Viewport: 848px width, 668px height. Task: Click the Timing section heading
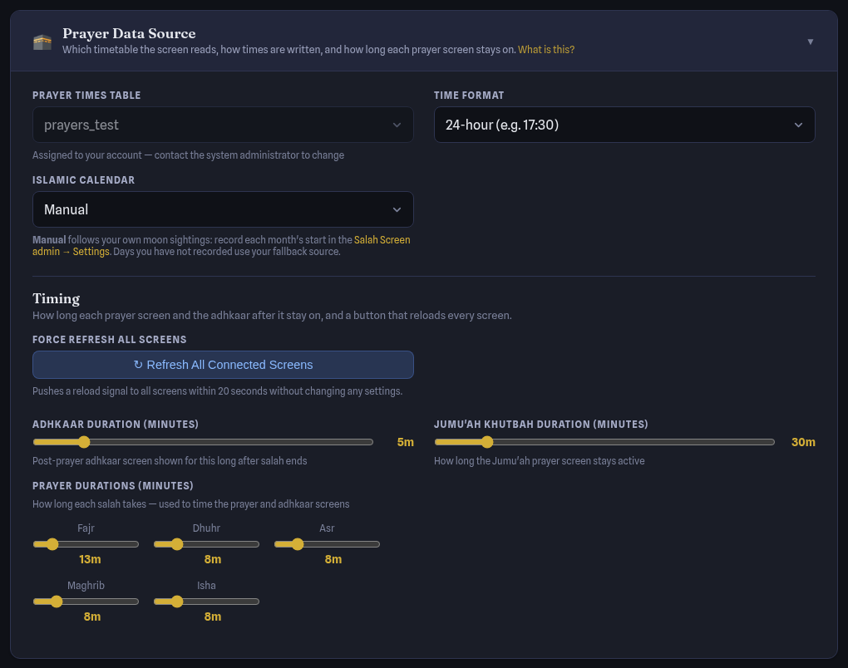pos(57,299)
